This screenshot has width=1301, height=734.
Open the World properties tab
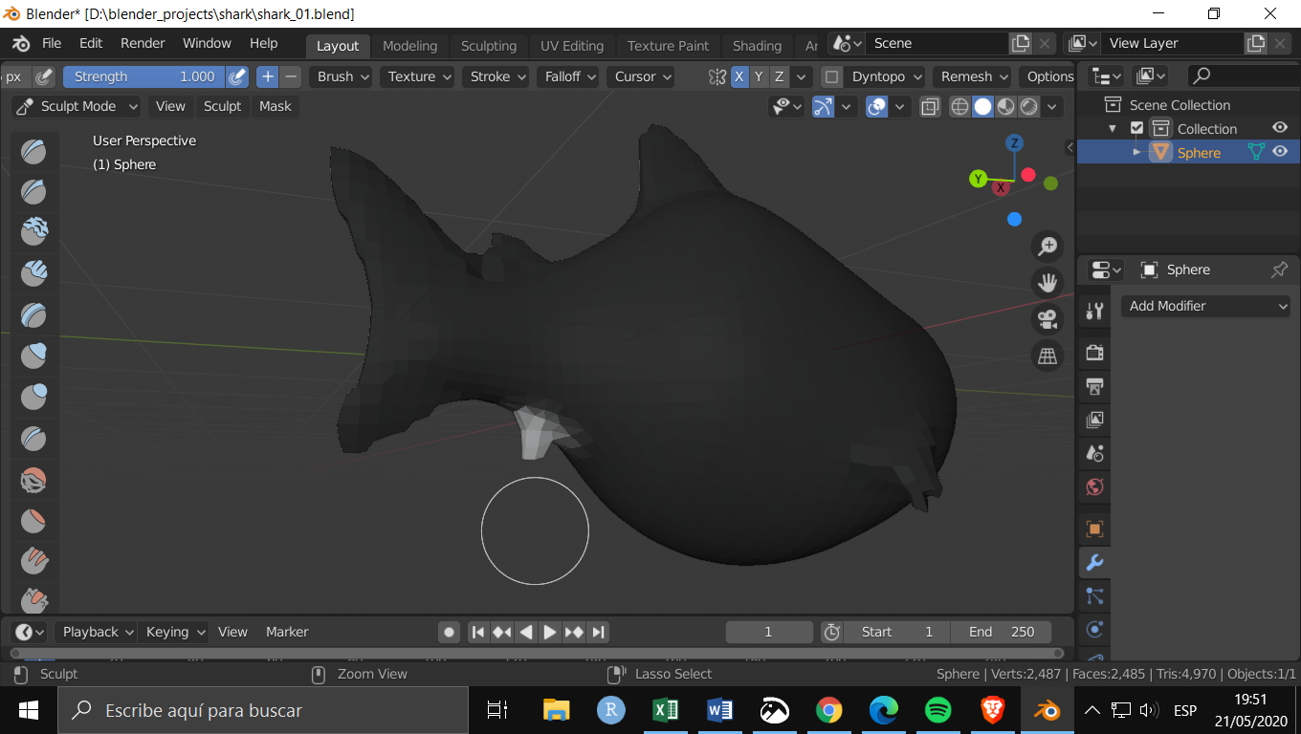coord(1094,486)
